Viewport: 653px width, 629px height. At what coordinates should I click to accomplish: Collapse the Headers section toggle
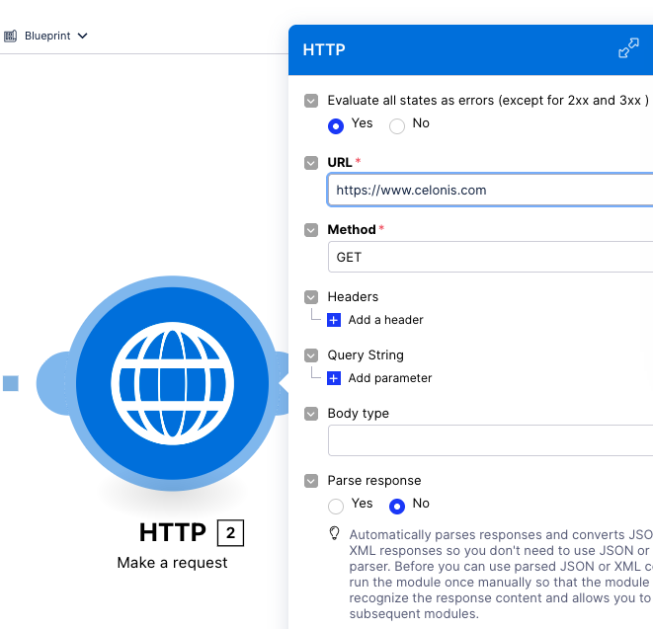click(x=311, y=297)
